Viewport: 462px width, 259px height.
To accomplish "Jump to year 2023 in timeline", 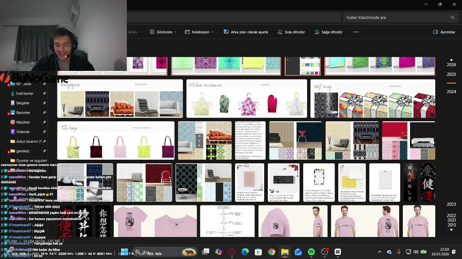I will (451, 204).
